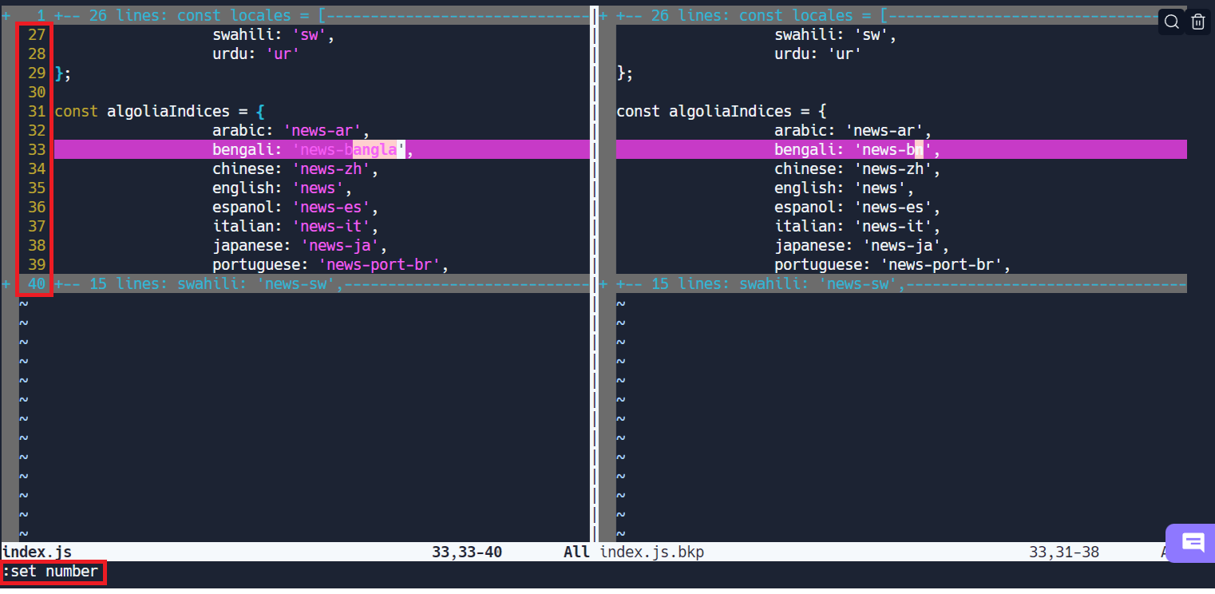Click 'news-port-br' string in left pane

379,264
